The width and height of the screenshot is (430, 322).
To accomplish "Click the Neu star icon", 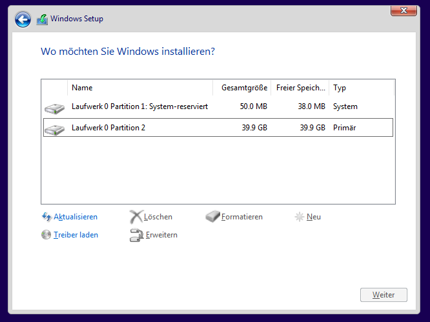I will (299, 217).
